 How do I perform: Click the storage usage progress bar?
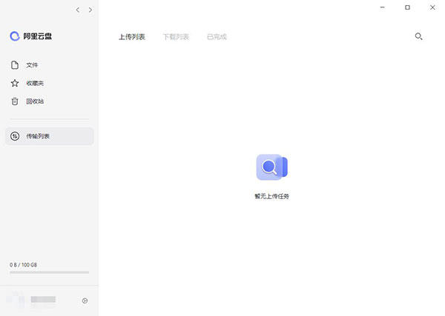point(49,272)
